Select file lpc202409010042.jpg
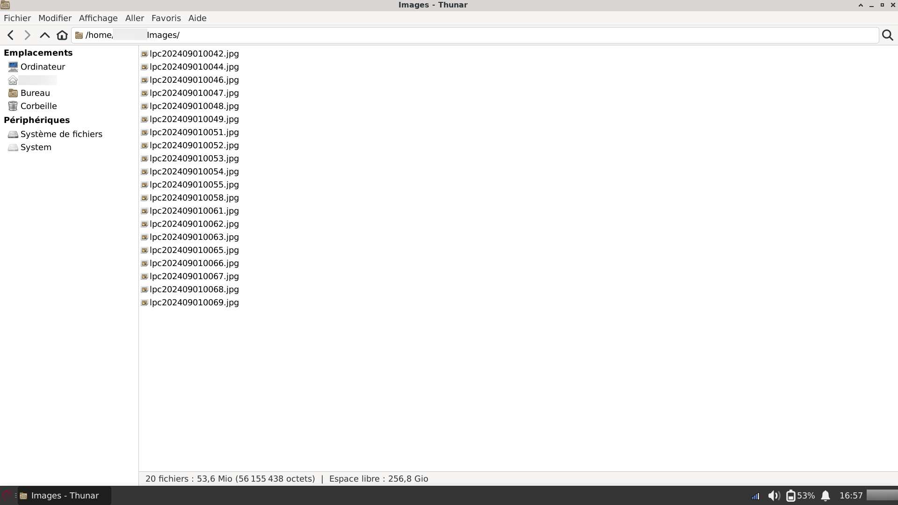Viewport: 898px width, 505px height. click(x=194, y=54)
